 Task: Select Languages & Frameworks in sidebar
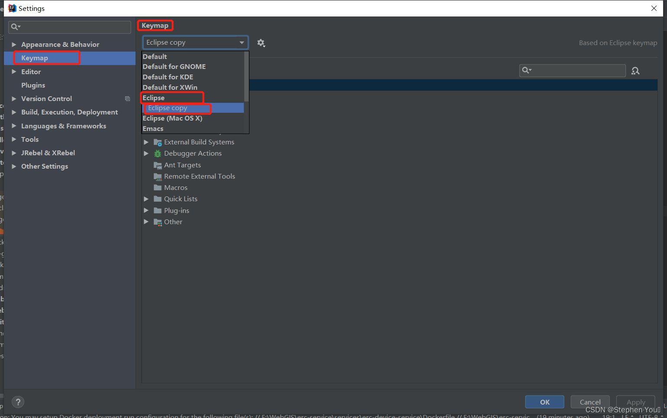pyautogui.click(x=70, y=126)
